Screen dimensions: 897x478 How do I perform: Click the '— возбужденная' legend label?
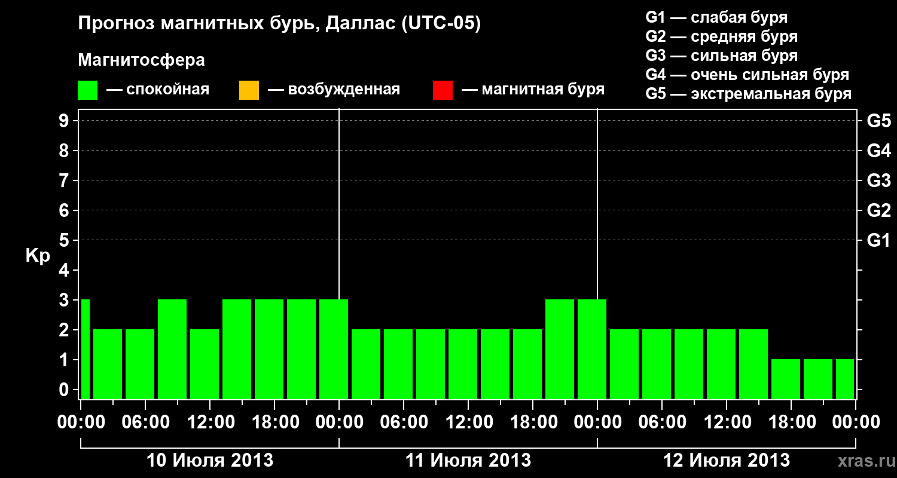point(334,90)
